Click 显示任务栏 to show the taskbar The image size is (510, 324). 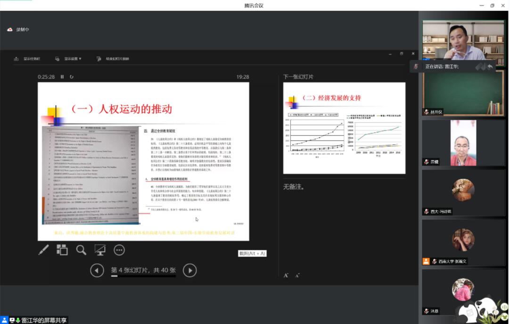pyautogui.click(x=28, y=59)
